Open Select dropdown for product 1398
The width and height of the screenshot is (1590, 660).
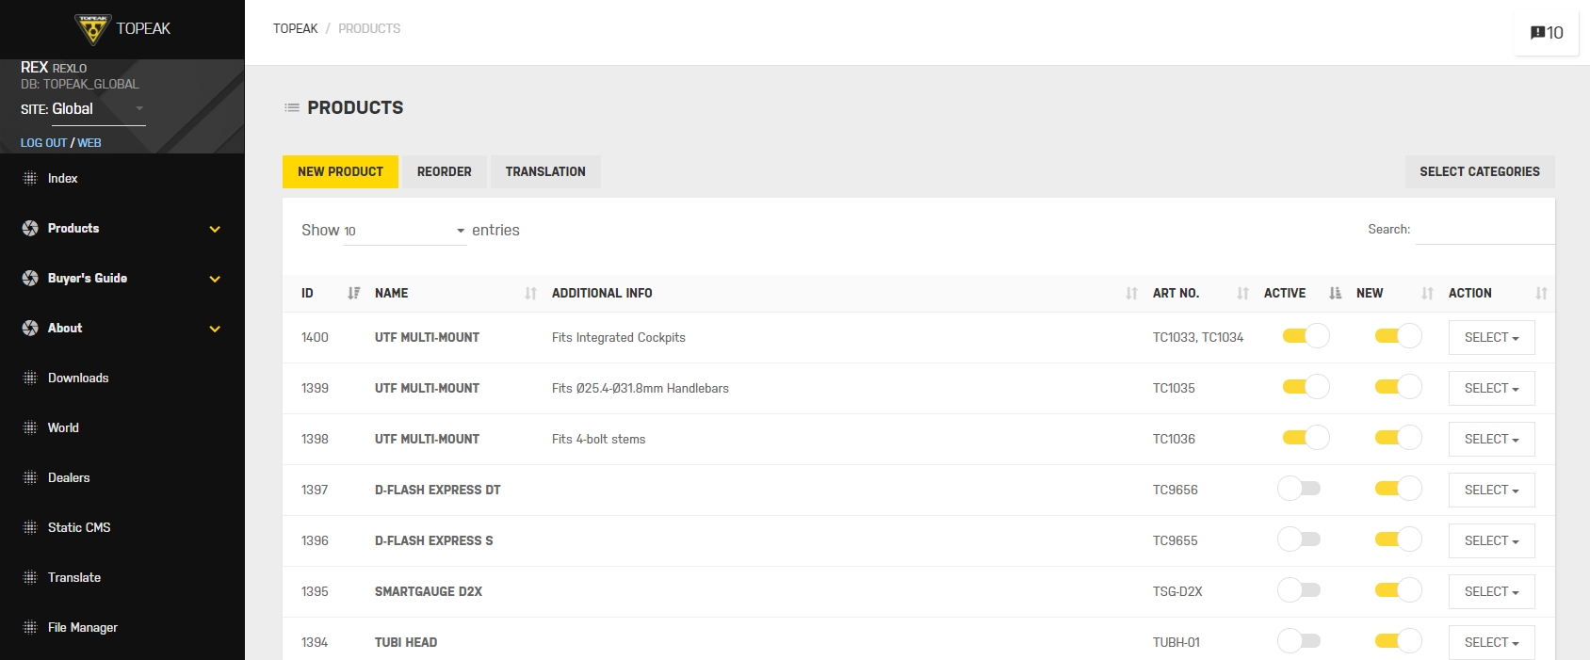[x=1491, y=439]
